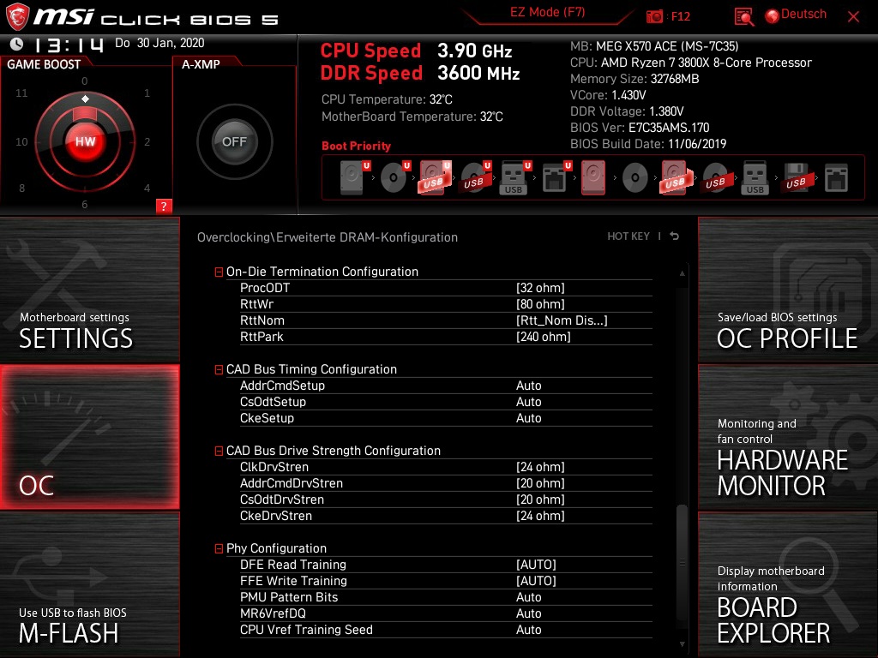878x658 pixels.
Task: Open M-FLASH to flash BIOS from USB
Action: pos(89,584)
